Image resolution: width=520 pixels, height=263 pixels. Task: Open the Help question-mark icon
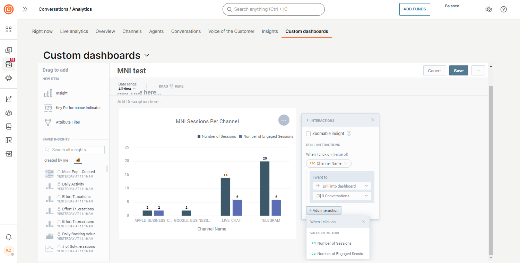pyautogui.click(x=503, y=9)
